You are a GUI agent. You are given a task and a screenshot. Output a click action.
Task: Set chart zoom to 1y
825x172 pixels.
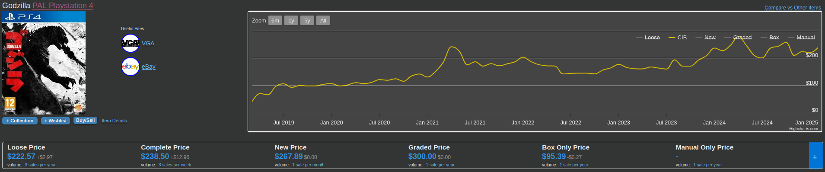pyautogui.click(x=291, y=20)
